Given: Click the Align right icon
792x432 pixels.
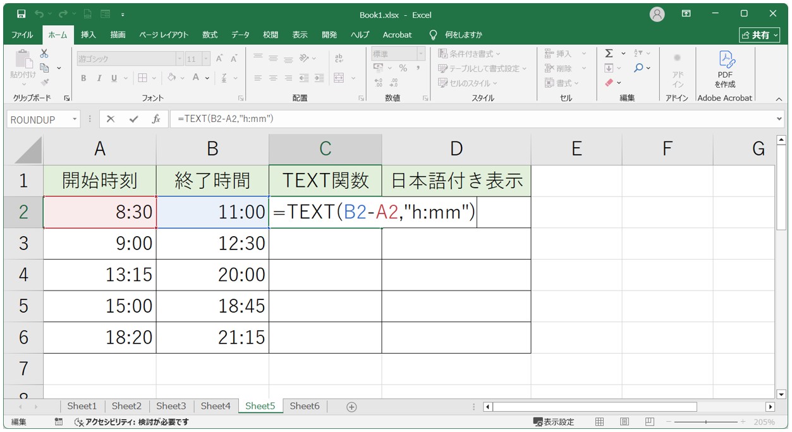Looking at the screenshot, I should [x=288, y=78].
